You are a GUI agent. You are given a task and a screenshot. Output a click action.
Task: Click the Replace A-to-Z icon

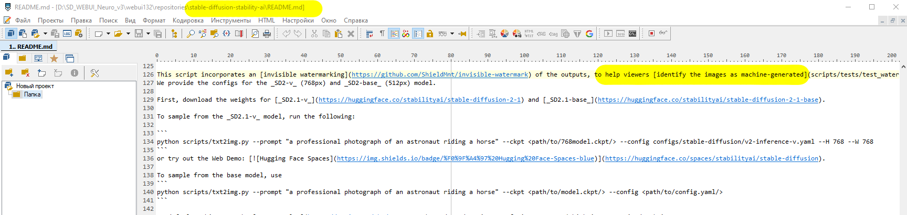[203, 34]
